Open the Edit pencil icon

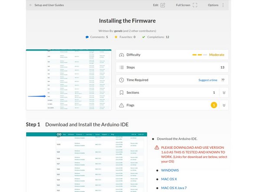(163, 5)
